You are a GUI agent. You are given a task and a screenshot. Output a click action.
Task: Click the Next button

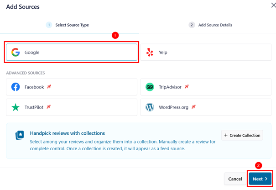tap(260, 179)
